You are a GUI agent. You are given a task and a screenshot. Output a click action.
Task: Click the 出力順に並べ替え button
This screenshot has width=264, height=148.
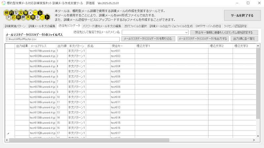click(x=244, y=39)
